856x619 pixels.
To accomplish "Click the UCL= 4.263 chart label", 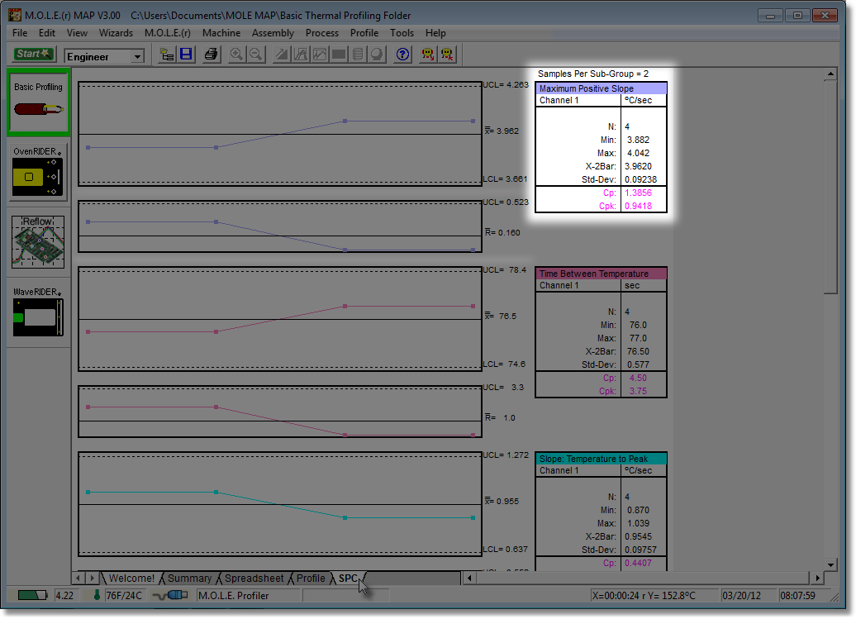I will [x=506, y=84].
